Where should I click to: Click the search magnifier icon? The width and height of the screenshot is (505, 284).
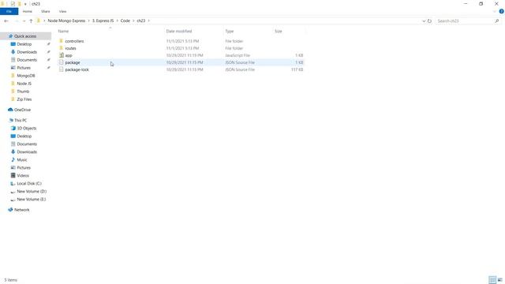[x=496, y=21]
